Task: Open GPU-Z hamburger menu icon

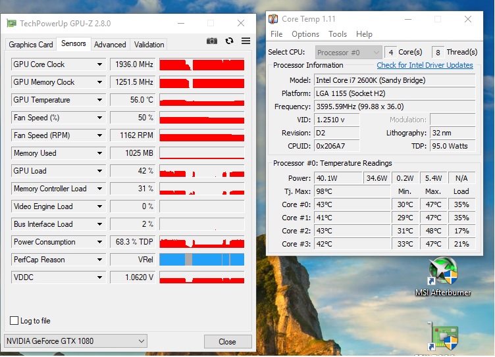Action: (246, 41)
